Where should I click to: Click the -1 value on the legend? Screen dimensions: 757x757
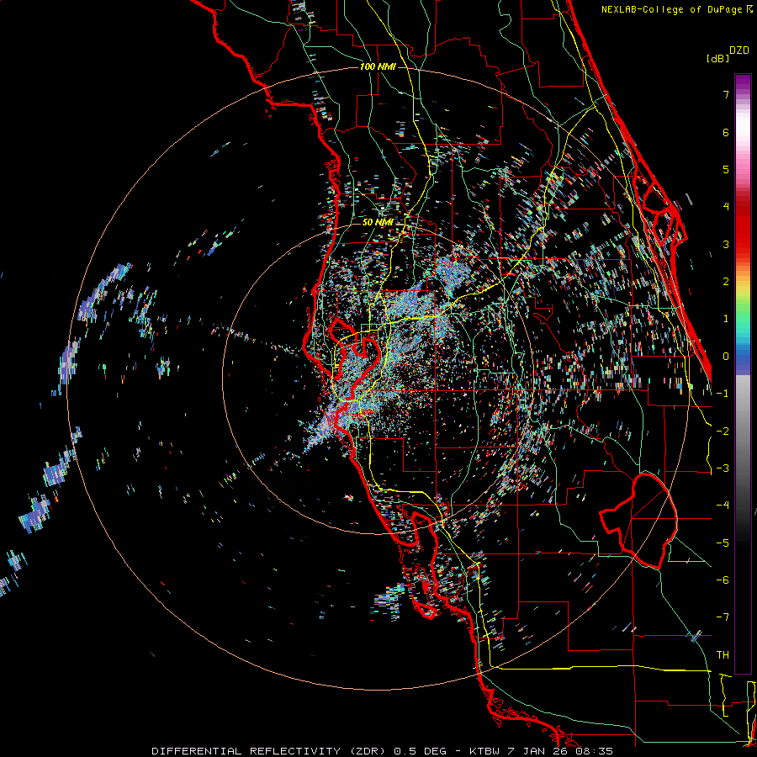click(723, 394)
